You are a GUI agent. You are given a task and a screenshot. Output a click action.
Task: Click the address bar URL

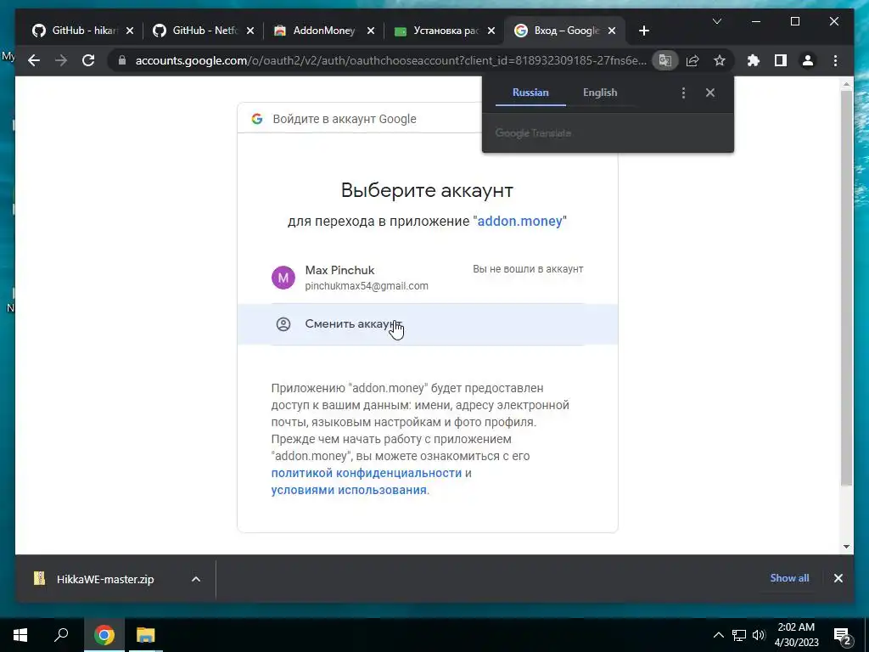tap(390, 60)
